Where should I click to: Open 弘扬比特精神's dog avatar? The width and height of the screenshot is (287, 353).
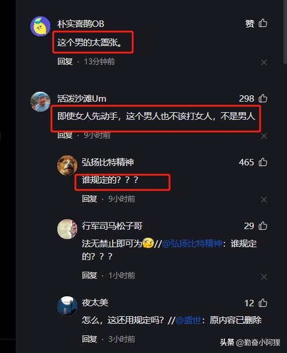point(67,165)
